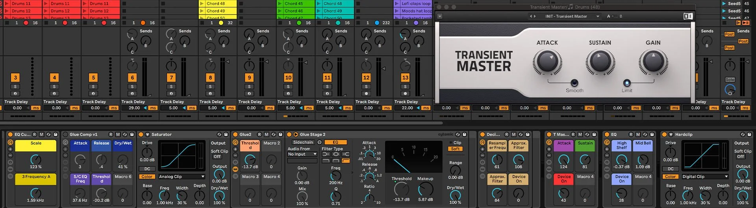Toggle the Sidechain button in Glue Stage 2
Screen dimensions: 756x208
tap(303, 142)
